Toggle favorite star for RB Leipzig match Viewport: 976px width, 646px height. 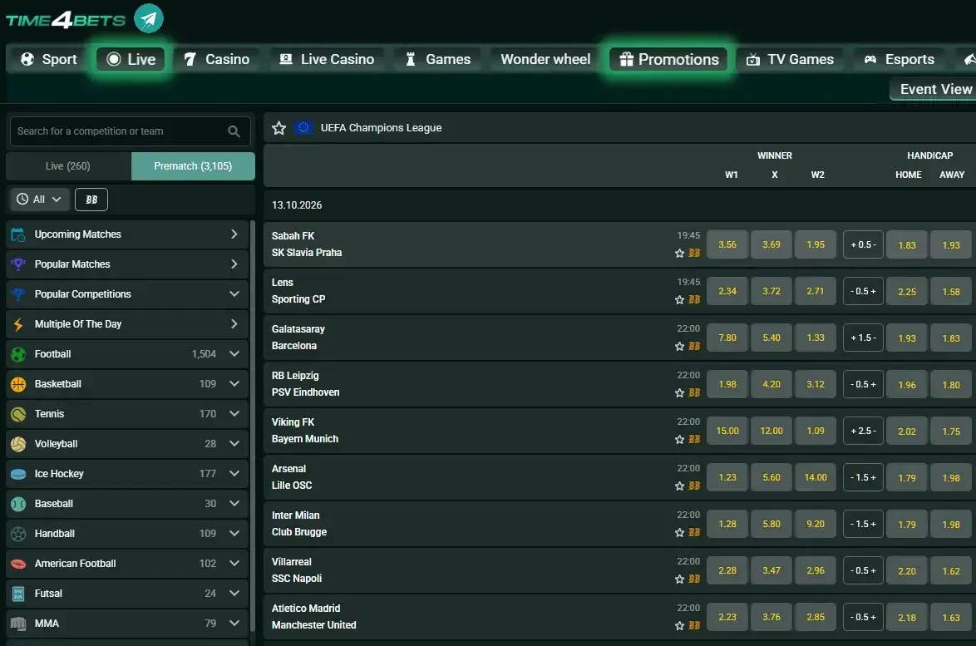[680, 393]
